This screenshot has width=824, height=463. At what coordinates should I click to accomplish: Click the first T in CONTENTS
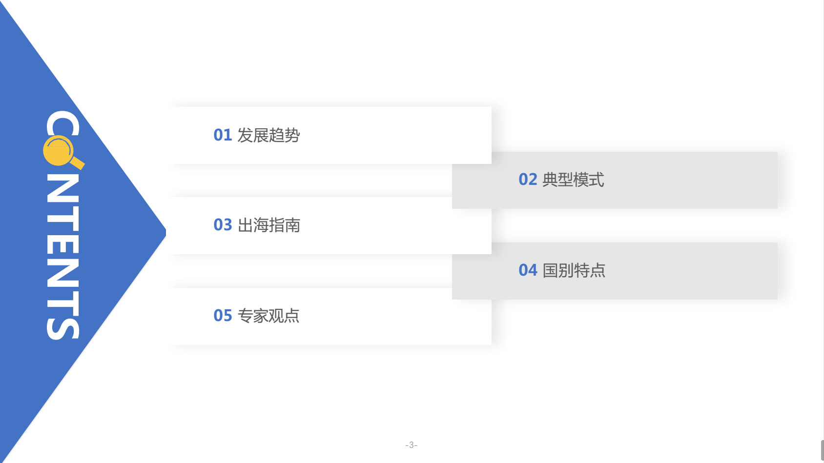(x=62, y=217)
